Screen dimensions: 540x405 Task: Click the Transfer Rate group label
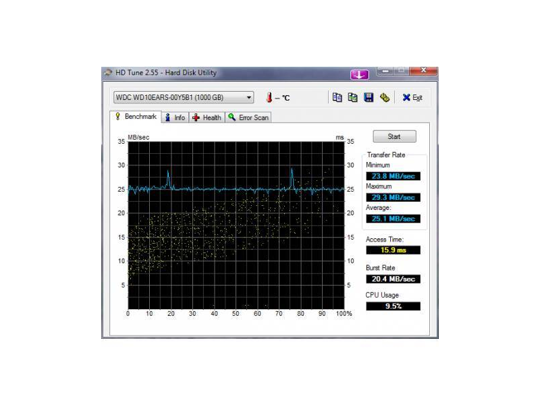click(x=385, y=155)
